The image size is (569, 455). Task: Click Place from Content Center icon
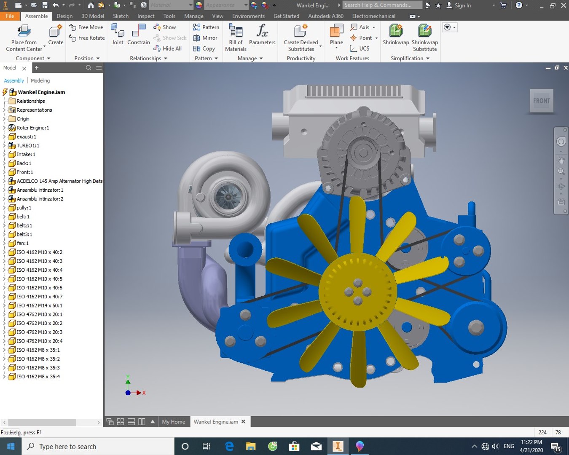click(24, 31)
